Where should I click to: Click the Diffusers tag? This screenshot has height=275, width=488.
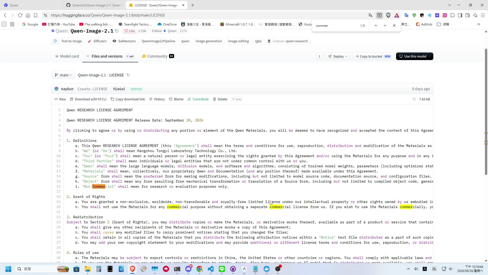97,41
